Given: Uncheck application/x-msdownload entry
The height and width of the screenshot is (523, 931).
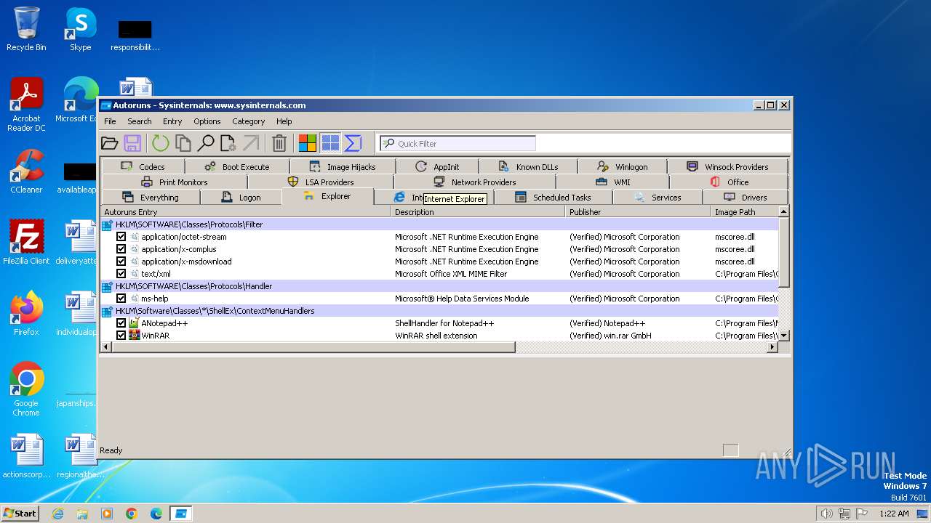Looking at the screenshot, I should click(121, 261).
